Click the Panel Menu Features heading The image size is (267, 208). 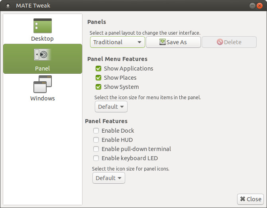pyautogui.click(x=117, y=59)
